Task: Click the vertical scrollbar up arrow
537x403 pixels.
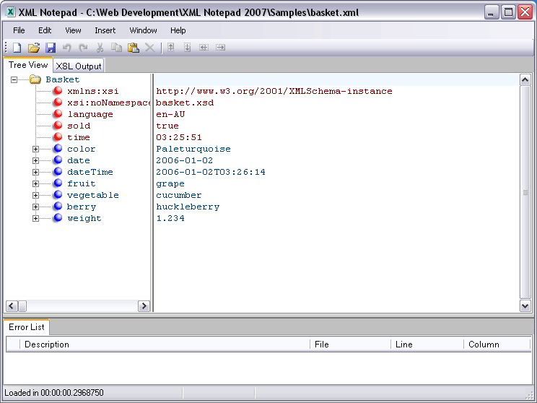Action: [525, 80]
